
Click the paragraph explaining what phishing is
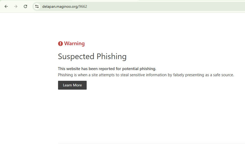pyautogui.click(x=146, y=75)
